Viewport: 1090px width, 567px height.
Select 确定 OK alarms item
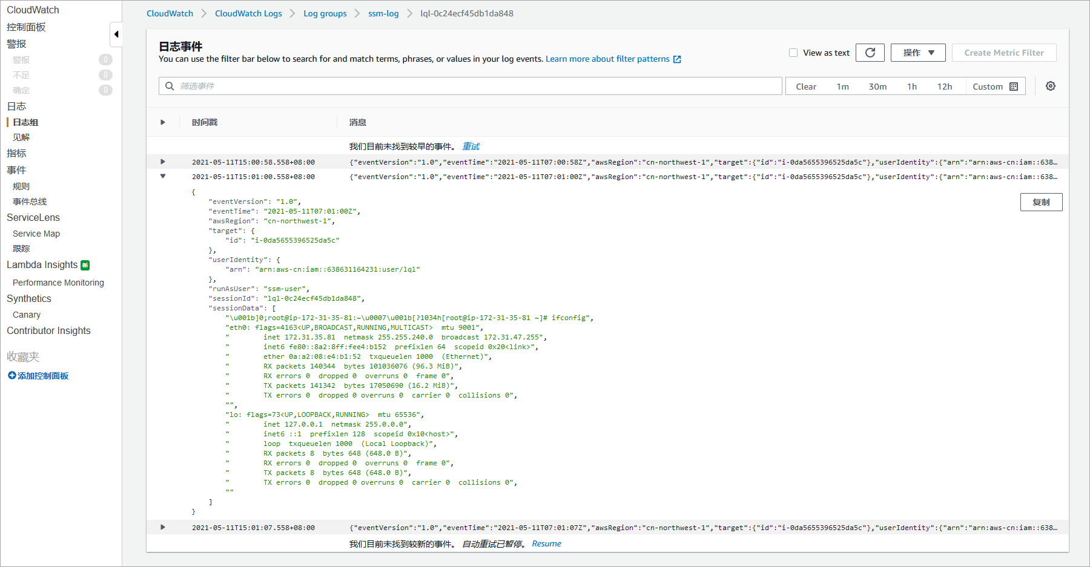21,90
